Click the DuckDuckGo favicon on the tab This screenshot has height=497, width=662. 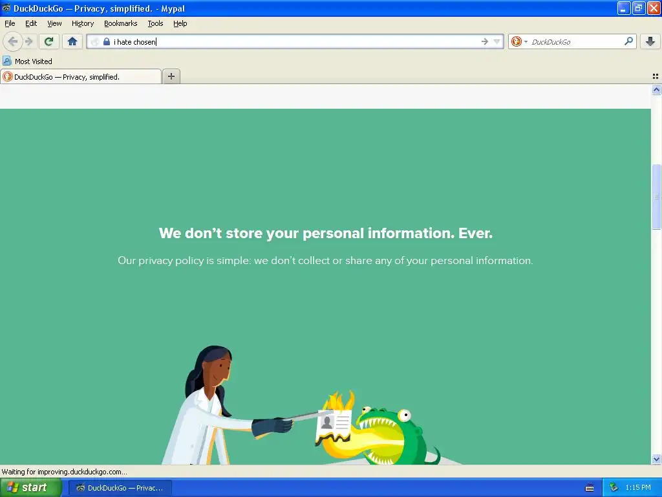click(x=8, y=76)
